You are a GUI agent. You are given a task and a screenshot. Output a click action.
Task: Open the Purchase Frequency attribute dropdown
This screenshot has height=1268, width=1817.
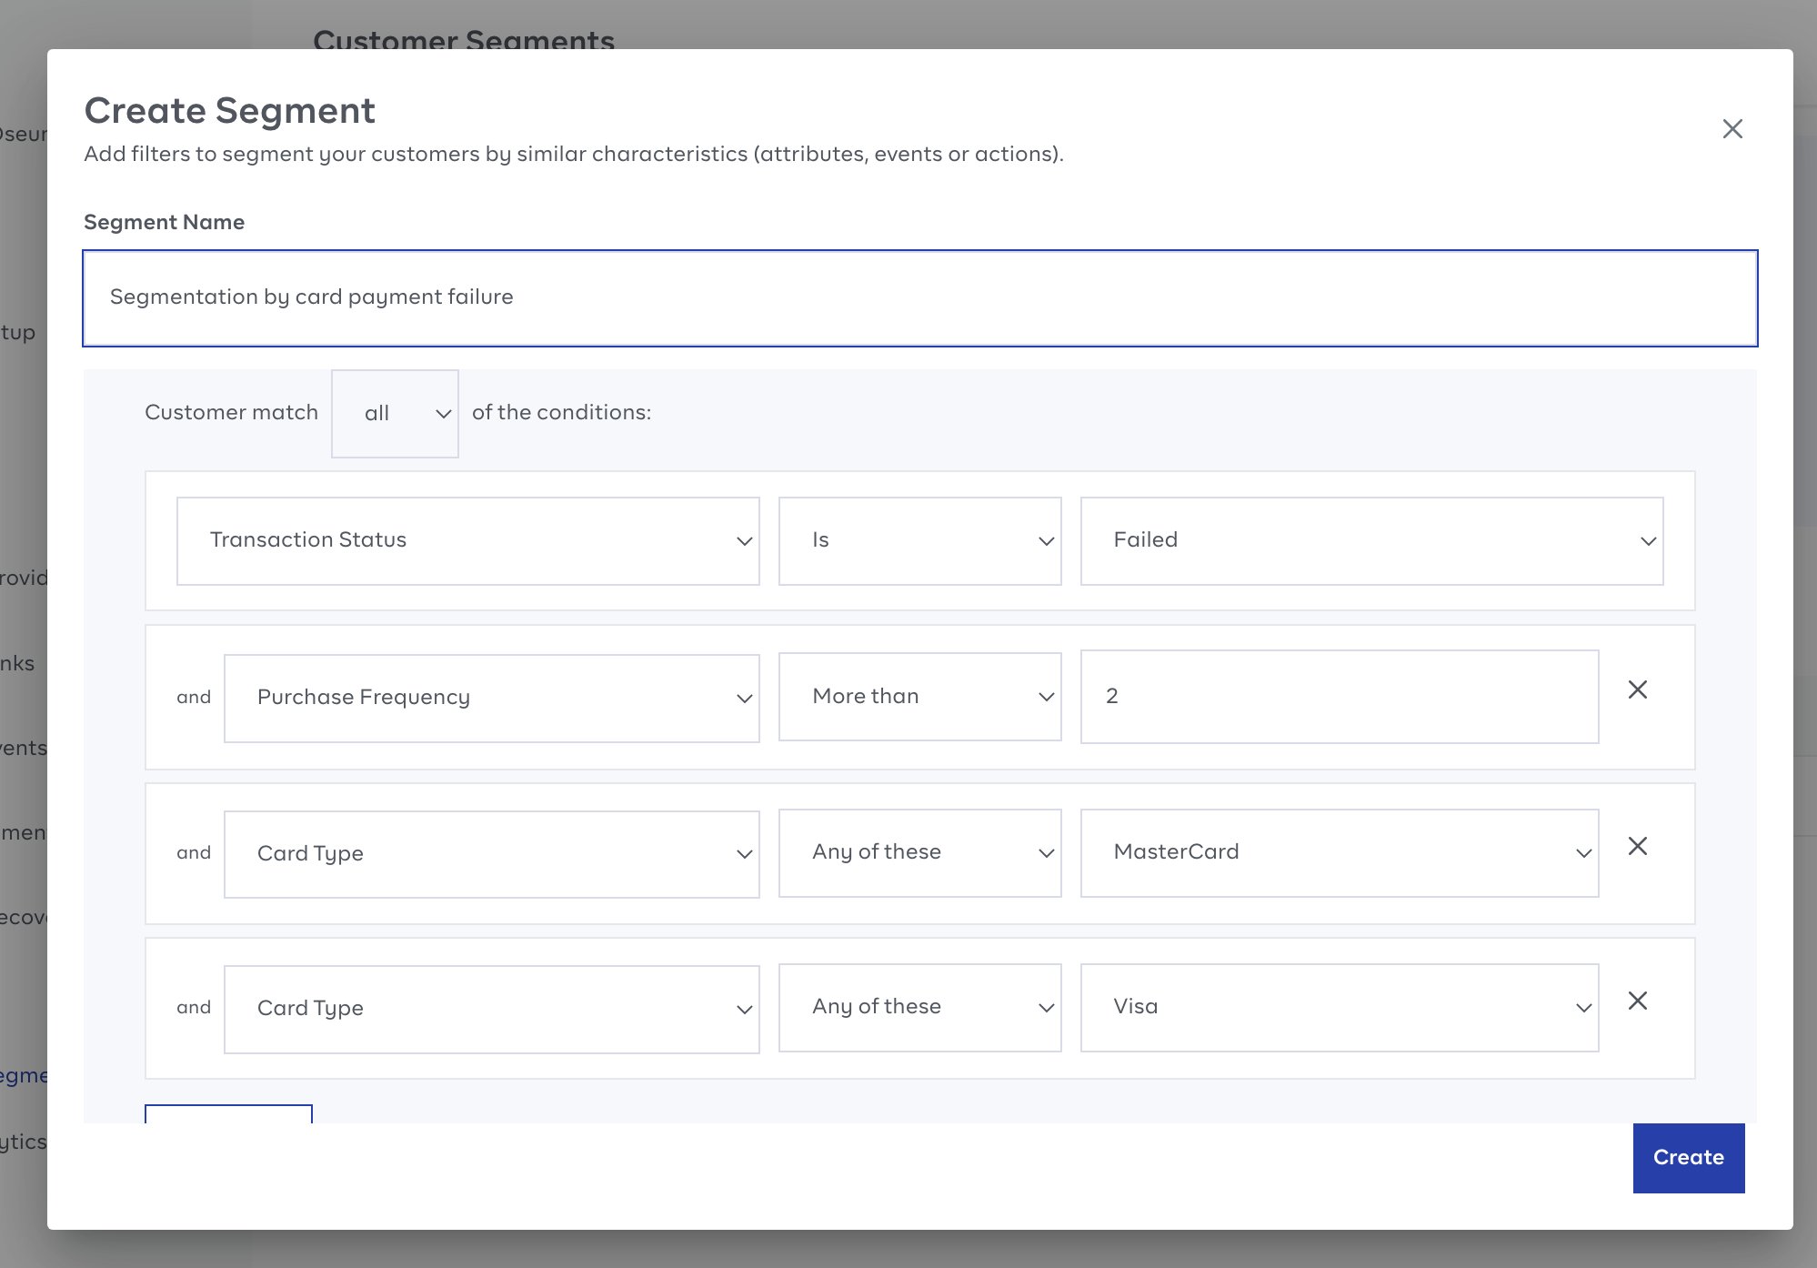(491, 698)
